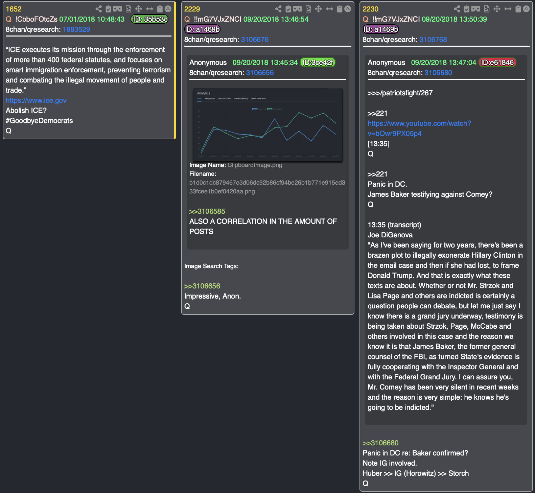Click the image file icon on post 2230
Viewport: 535px width, 493px height.
coord(487,9)
